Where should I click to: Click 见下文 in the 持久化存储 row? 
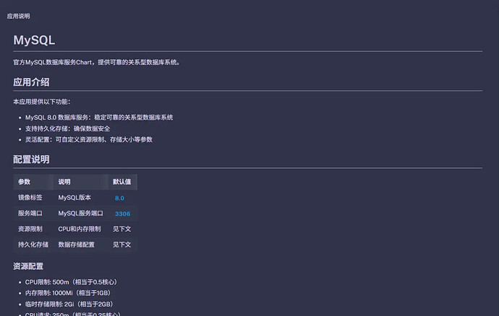pos(122,245)
